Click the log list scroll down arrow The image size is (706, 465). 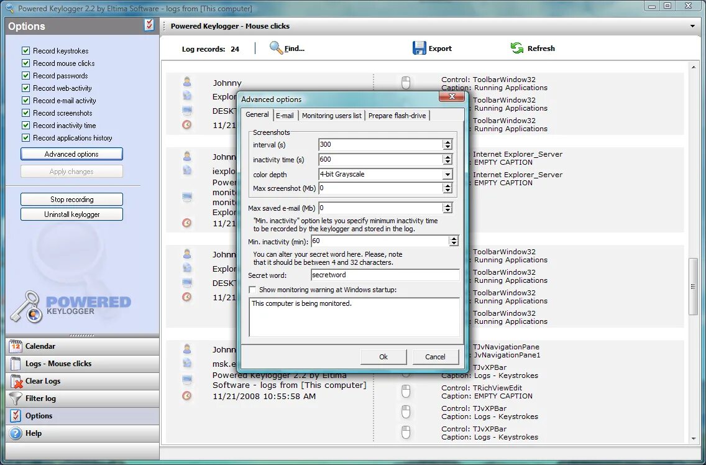click(693, 438)
